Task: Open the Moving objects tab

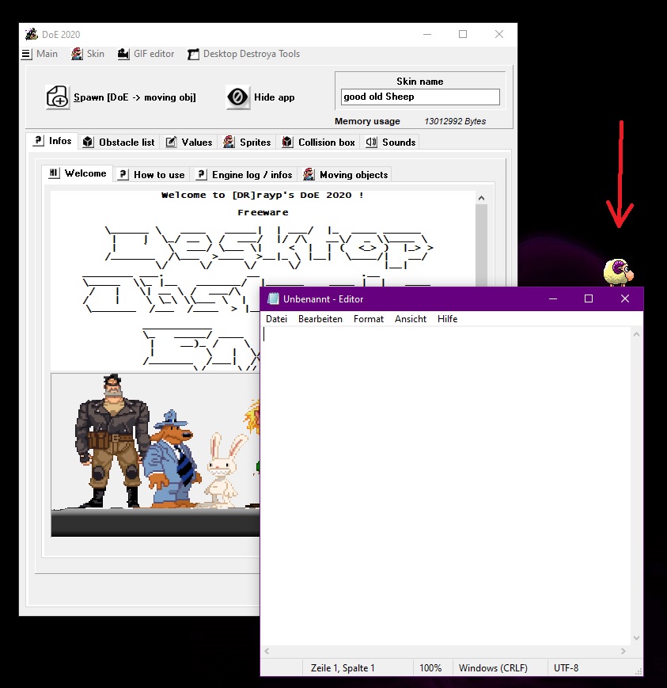Action: [352, 174]
